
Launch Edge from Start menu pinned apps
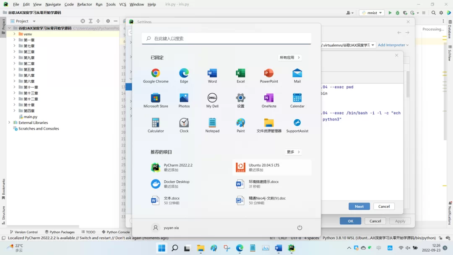coord(184,76)
